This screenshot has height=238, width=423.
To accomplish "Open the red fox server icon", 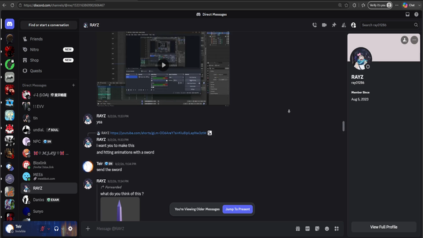I will point(9,129).
